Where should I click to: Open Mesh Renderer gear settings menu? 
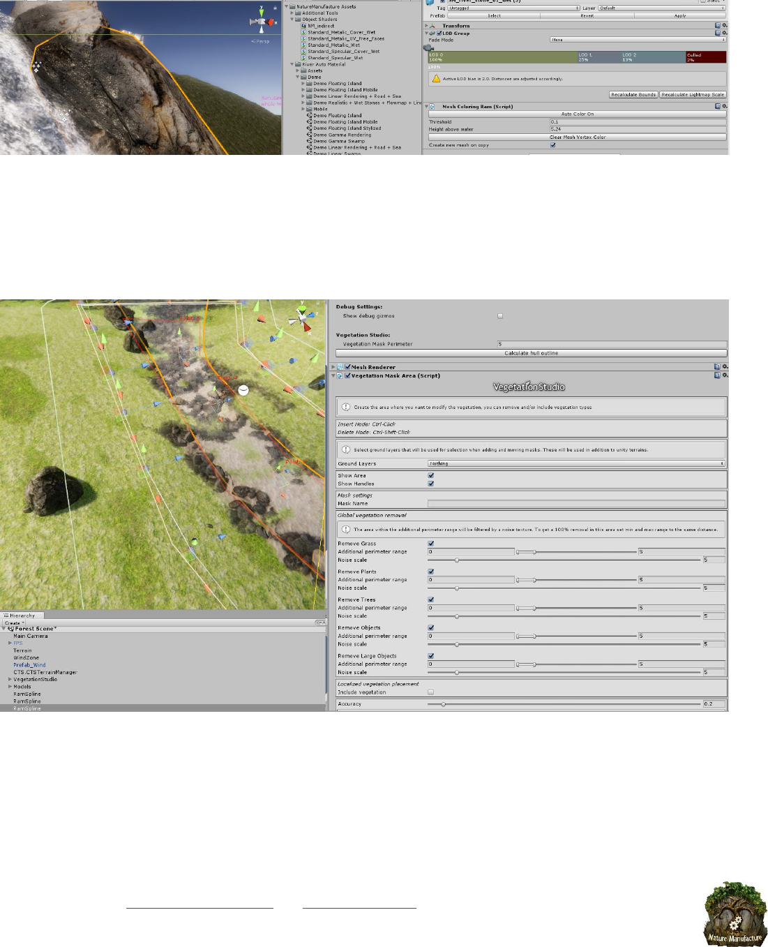(725, 366)
